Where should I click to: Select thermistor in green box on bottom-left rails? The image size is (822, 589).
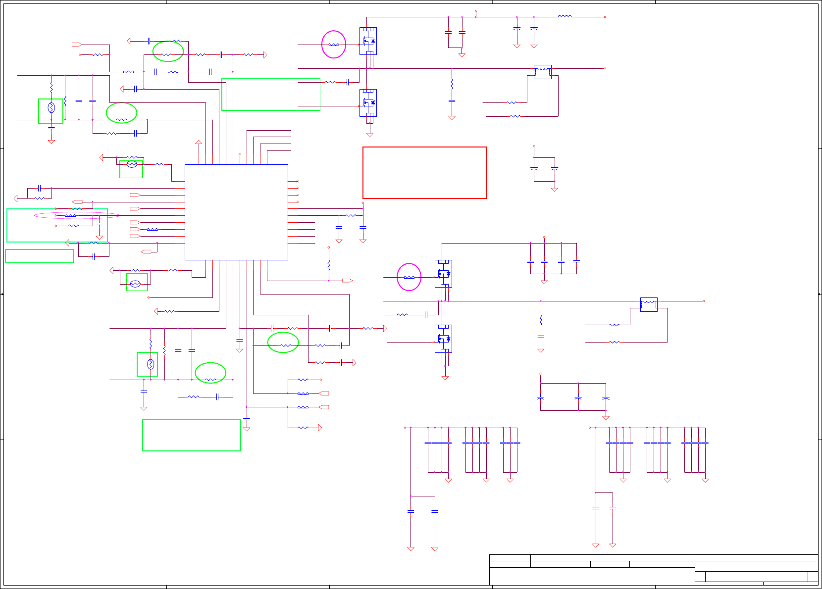pos(151,364)
